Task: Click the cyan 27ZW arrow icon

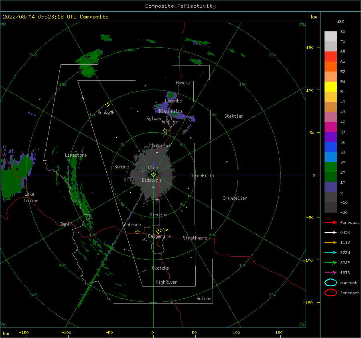Action: pyautogui.click(x=331, y=253)
